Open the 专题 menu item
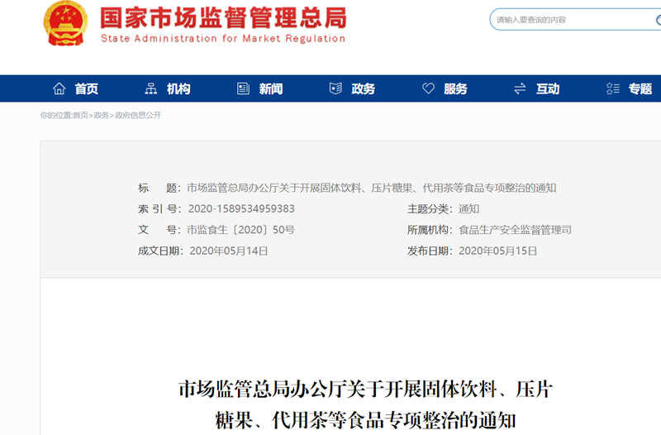This screenshot has width=661, height=435. click(x=640, y=89)
